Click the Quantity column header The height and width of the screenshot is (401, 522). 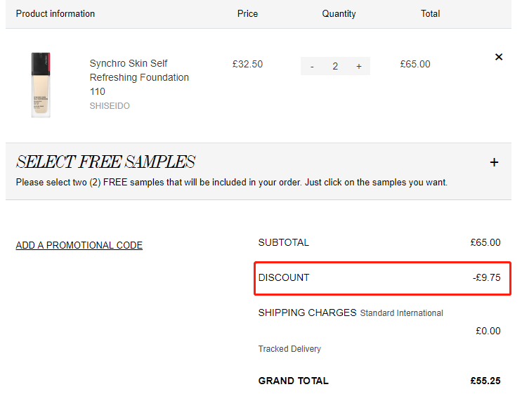[339, 13]
